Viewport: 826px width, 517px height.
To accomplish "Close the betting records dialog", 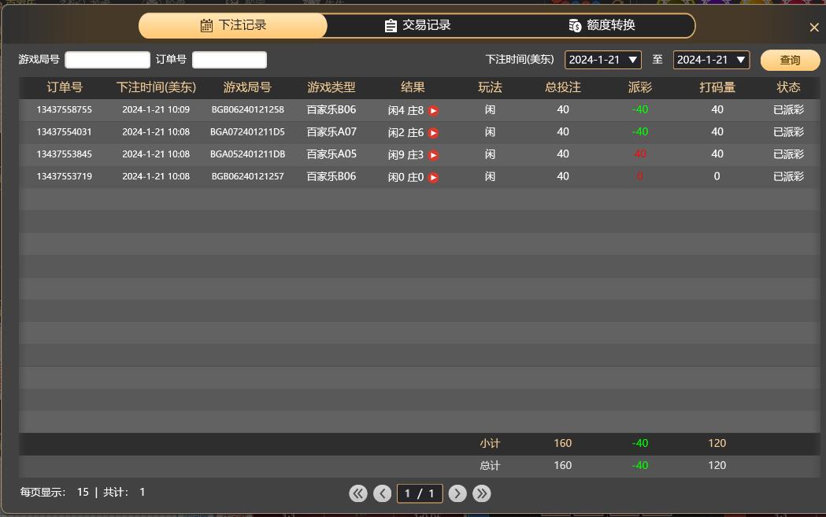I will [814, 28].
